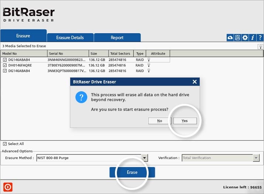Click size 136.12 GB of DH0146FAQRE row
The image size is (264, 194).
[97, 65]
